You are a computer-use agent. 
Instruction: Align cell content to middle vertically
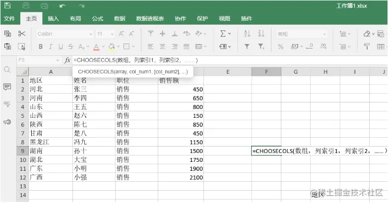(162, 34)
